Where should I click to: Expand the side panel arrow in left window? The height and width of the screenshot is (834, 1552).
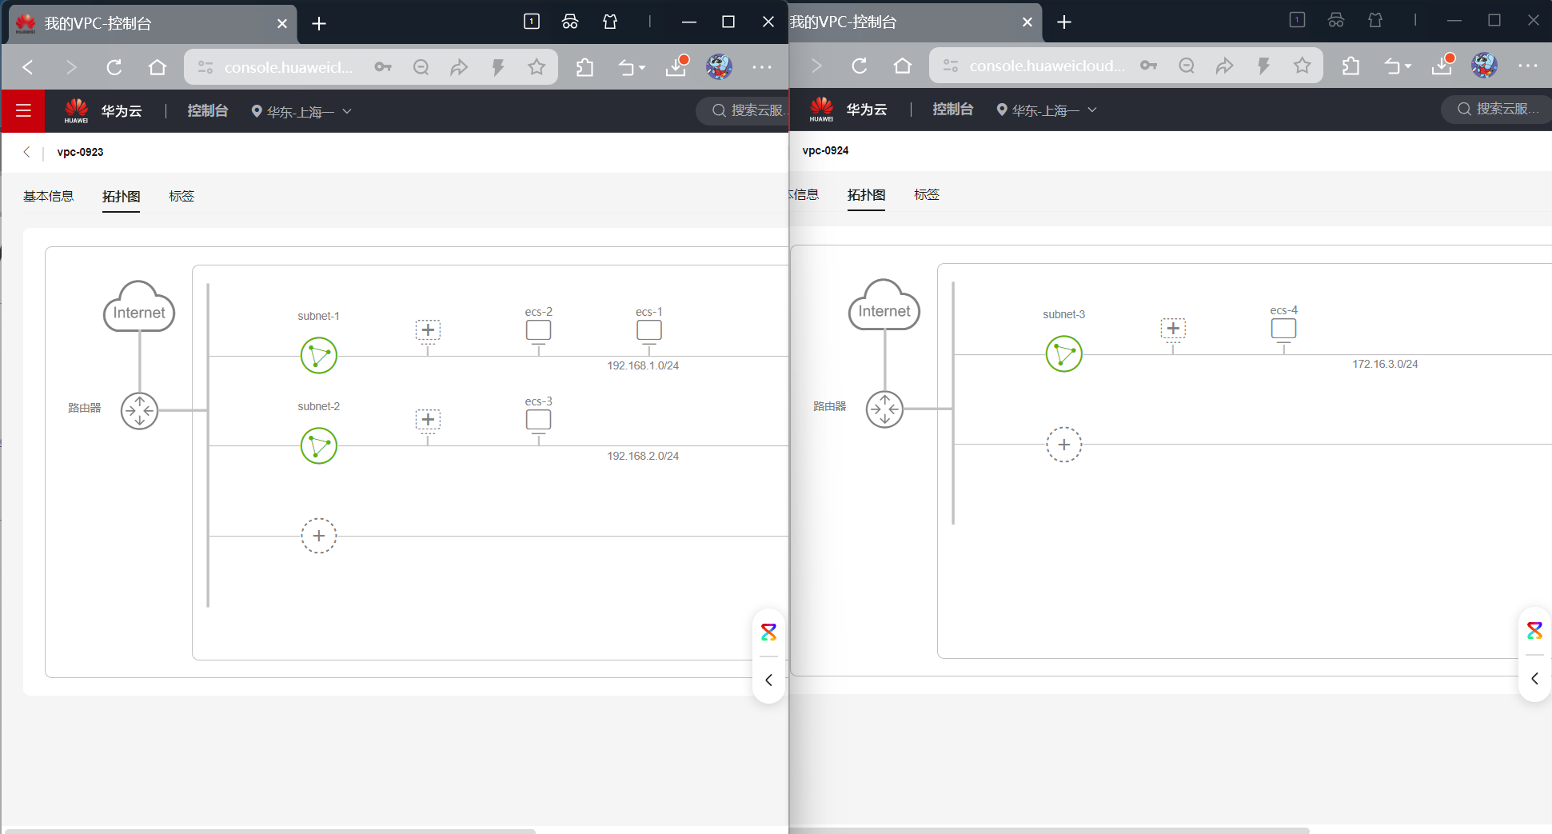click(768, 680)
